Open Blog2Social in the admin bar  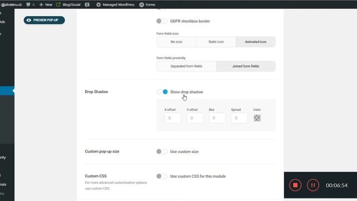point(68,4)
